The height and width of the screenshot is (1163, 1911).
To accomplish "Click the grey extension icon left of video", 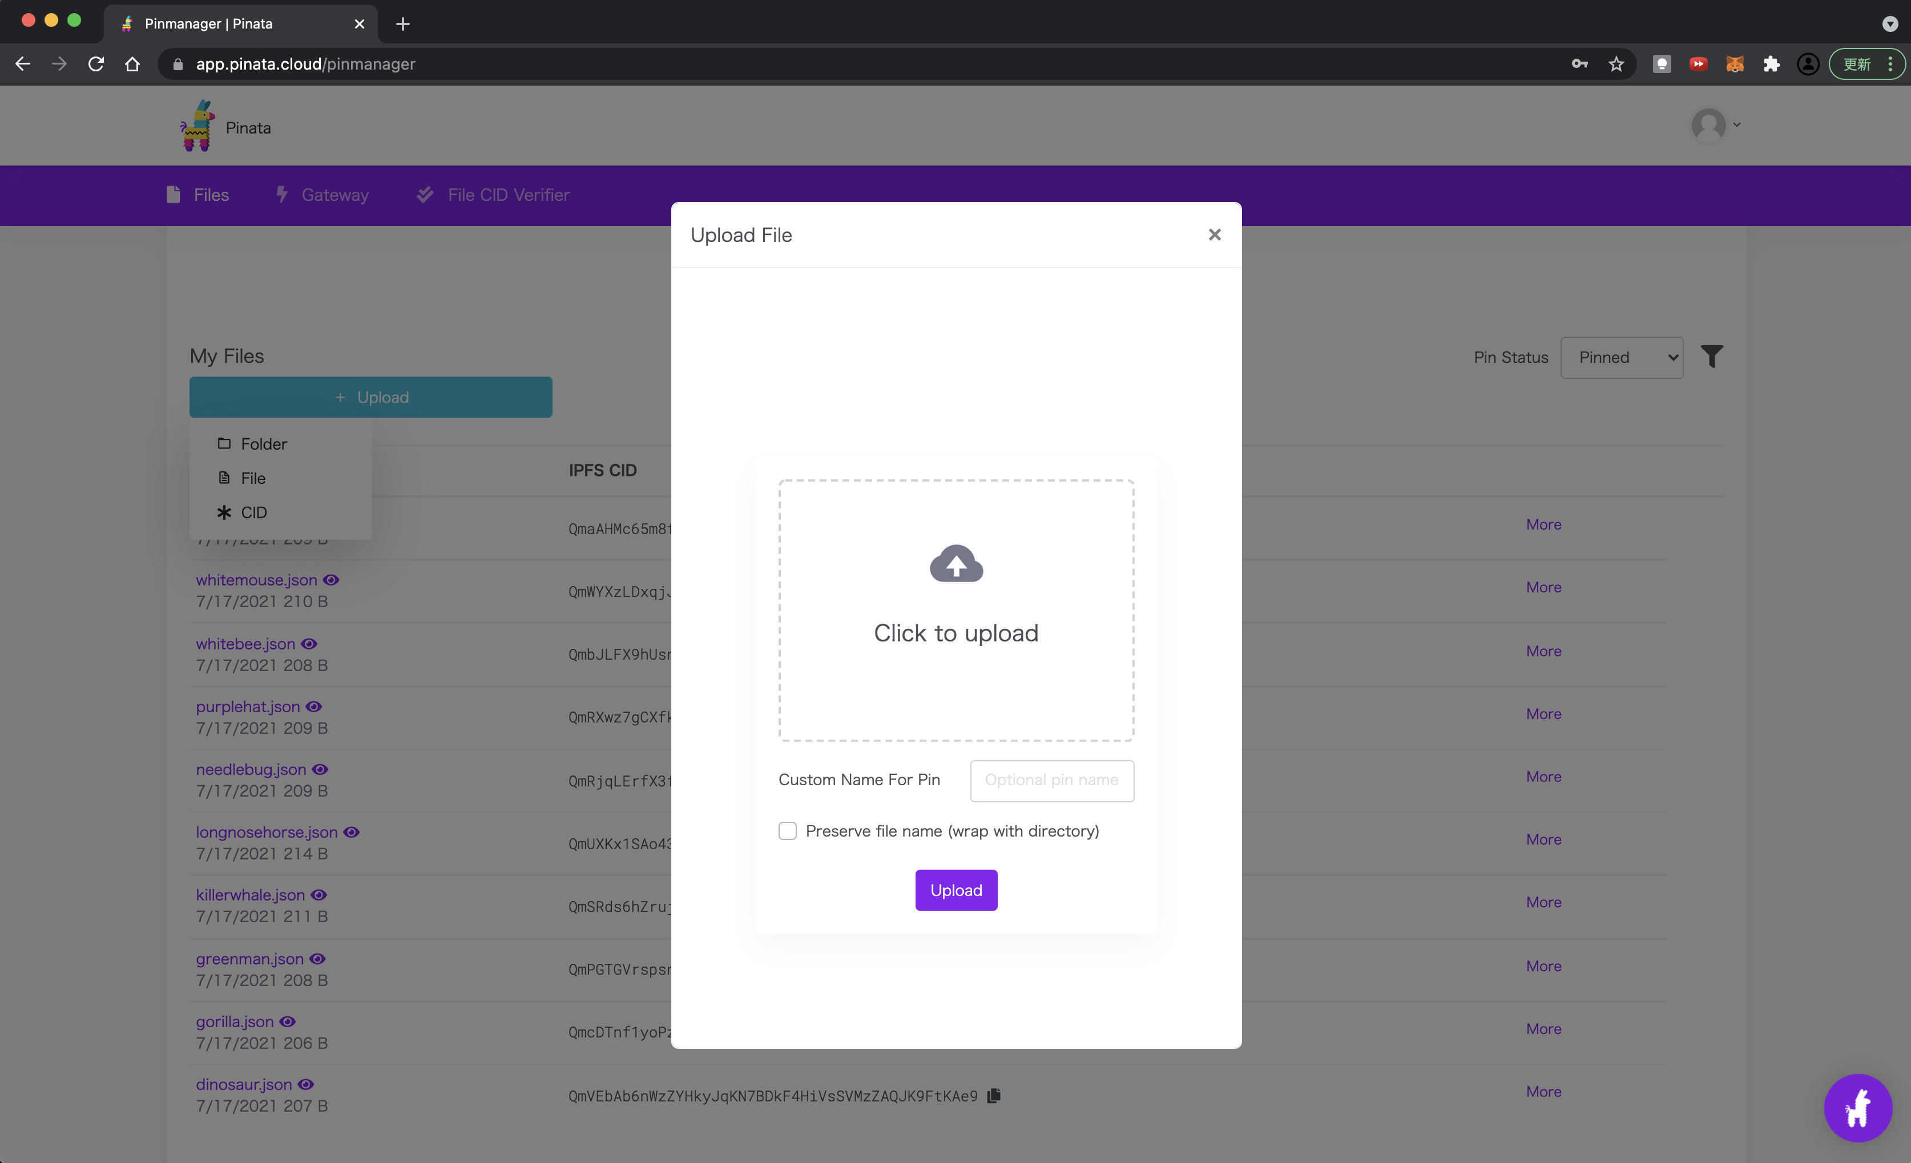I will click(1662, 63).
